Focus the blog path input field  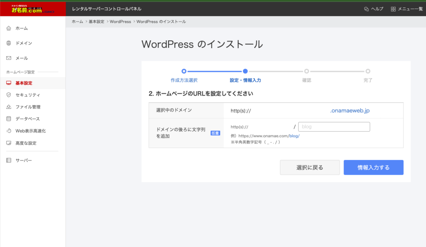point(334,127)
